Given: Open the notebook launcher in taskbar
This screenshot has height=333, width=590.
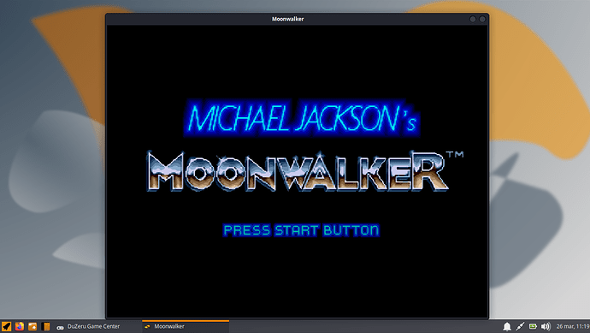Looking at the screenshot, I should click(45, 326).
